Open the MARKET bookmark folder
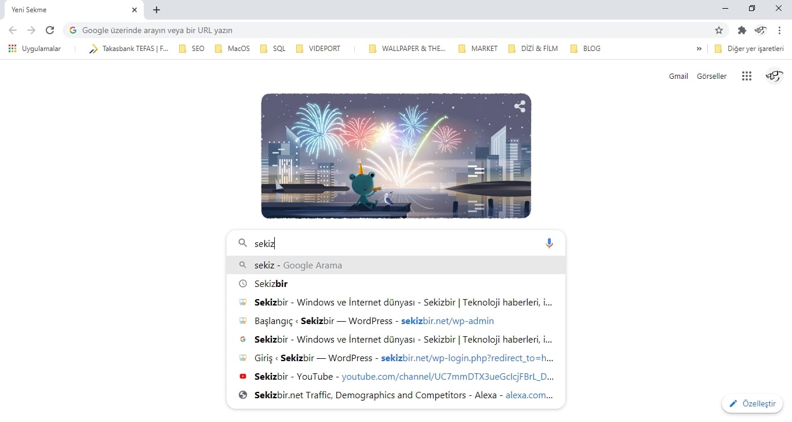Viewport: 792px width, 422px height. pyautogui.click(x=478, y=49)
